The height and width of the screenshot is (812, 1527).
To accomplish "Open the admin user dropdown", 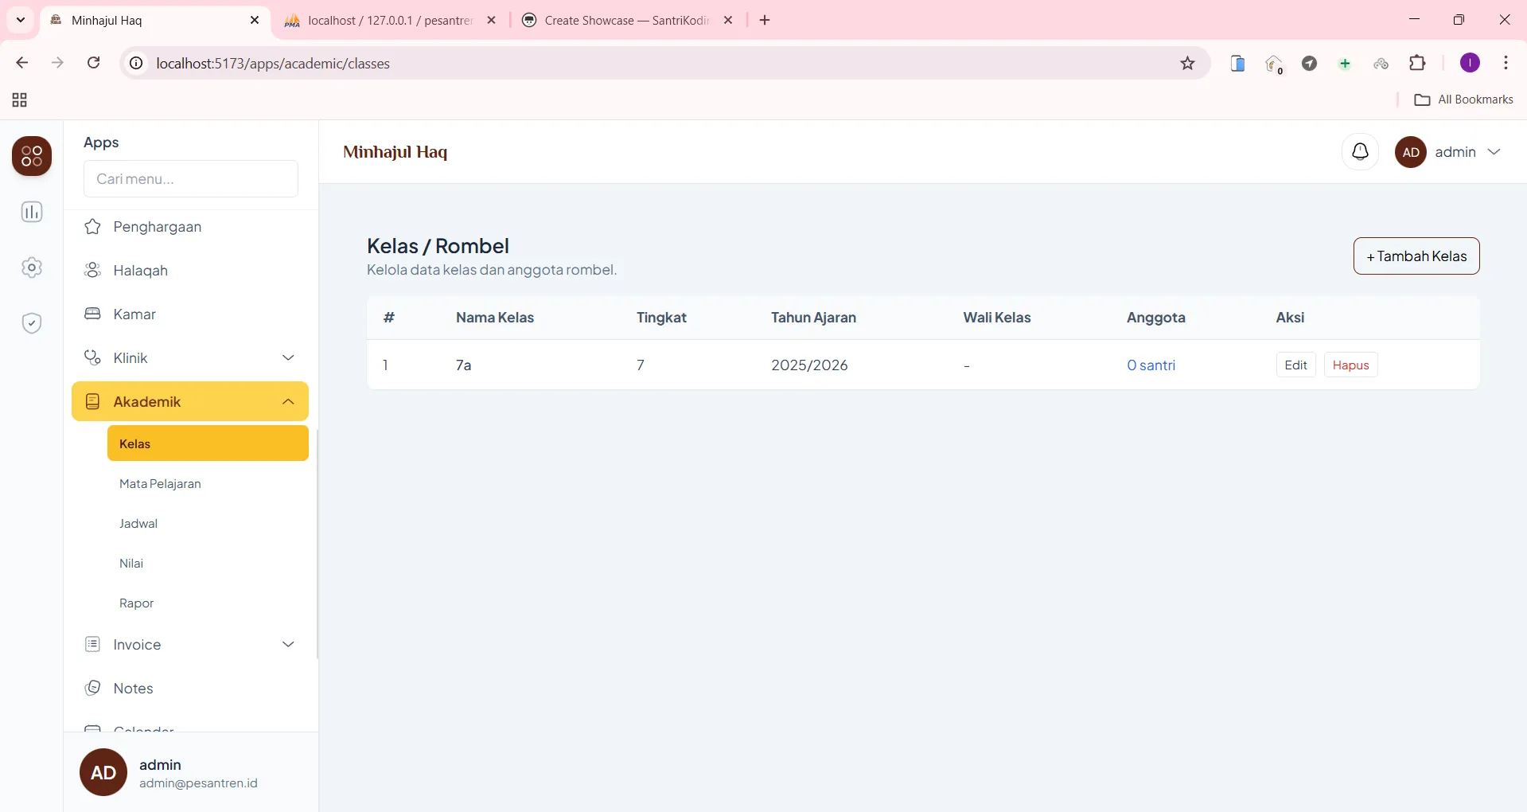I will pyautogui.click(x=1449, y=152).
